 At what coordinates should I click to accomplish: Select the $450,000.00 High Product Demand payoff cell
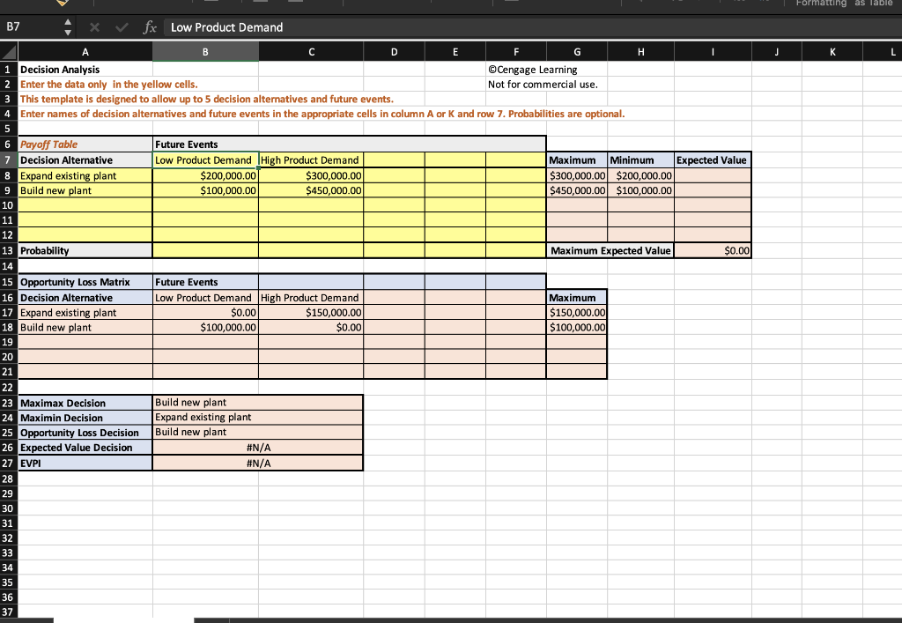click(310, 189)
